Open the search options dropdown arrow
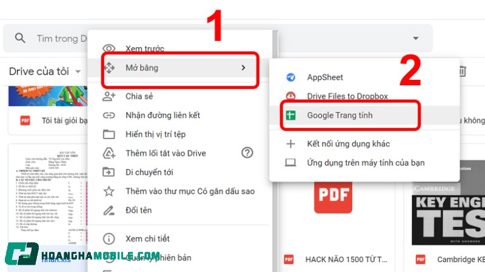 pos(416,38)
